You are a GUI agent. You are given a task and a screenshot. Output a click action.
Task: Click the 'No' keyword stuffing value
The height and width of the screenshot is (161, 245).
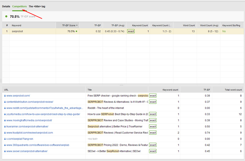pyautogui.click(x=224, y=31)
